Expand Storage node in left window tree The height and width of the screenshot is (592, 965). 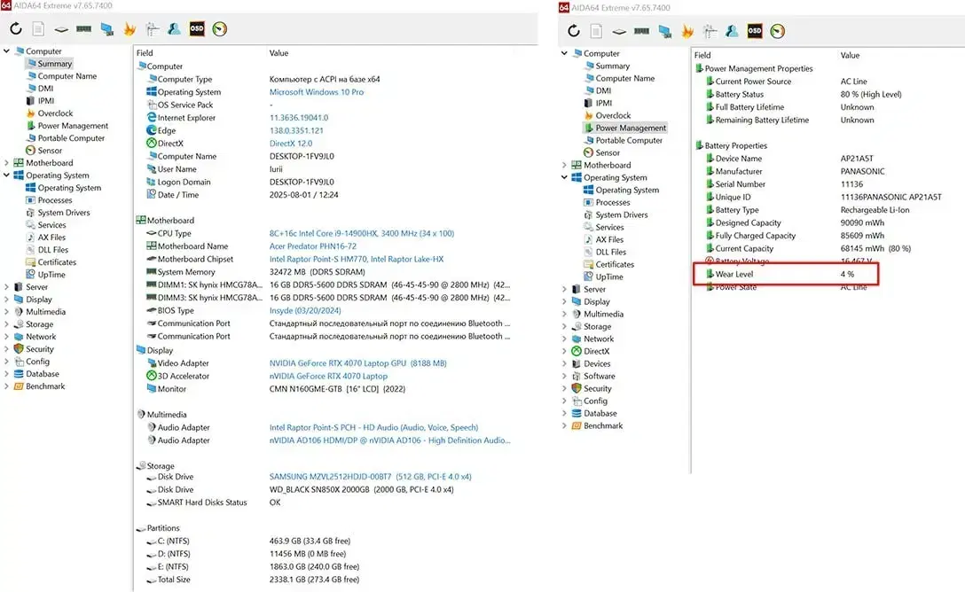(6, 324)
